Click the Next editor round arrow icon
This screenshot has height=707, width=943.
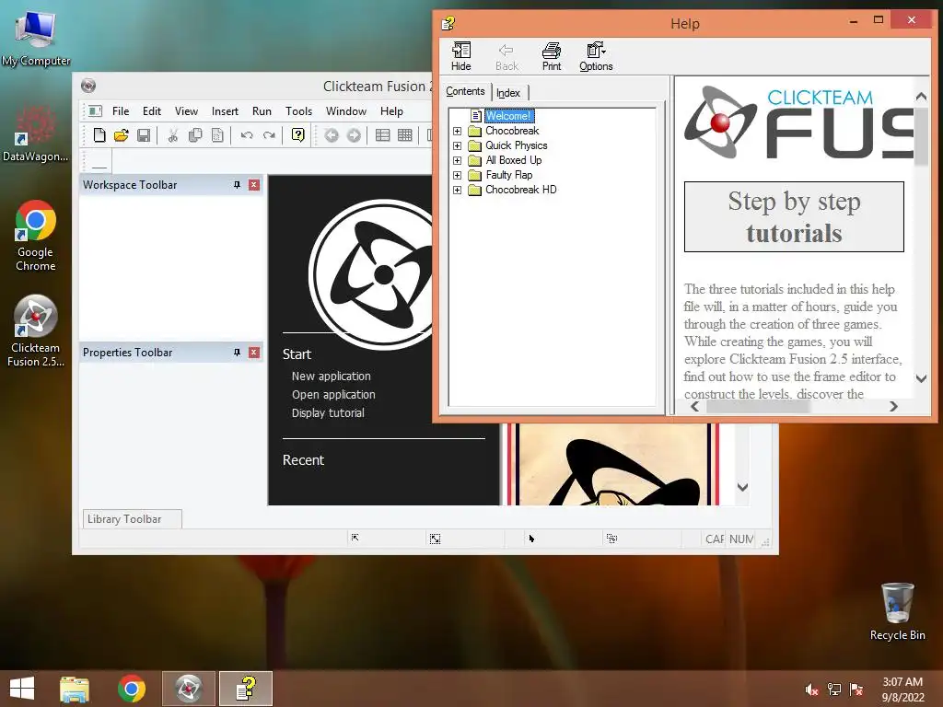(354, 135)
